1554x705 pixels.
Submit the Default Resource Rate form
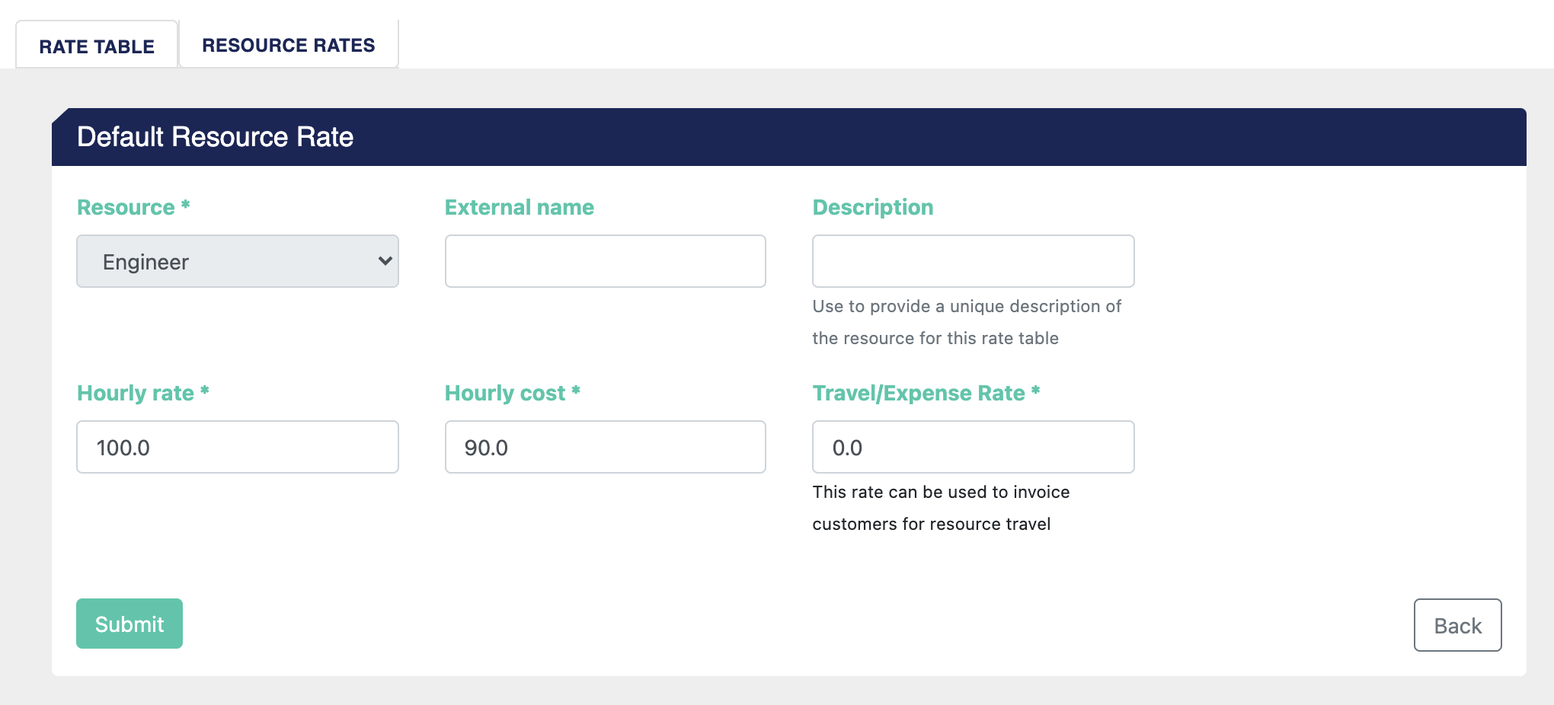[x=129, y=624]
